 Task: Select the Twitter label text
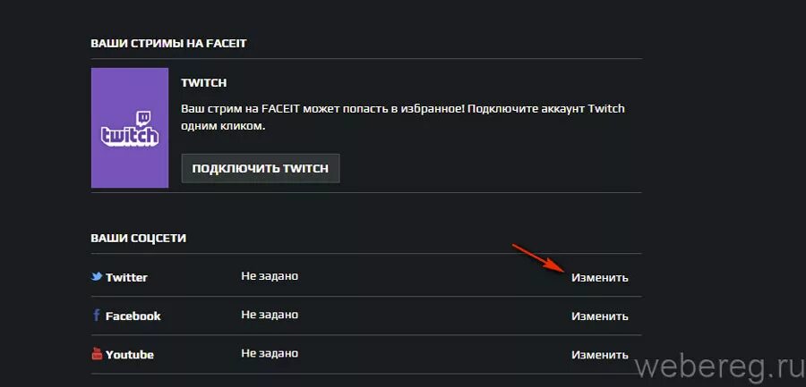coord(126,277)
